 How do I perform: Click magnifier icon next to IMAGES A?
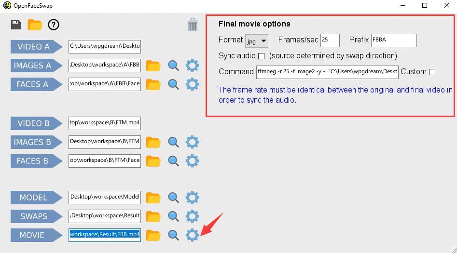click(173, 66)
